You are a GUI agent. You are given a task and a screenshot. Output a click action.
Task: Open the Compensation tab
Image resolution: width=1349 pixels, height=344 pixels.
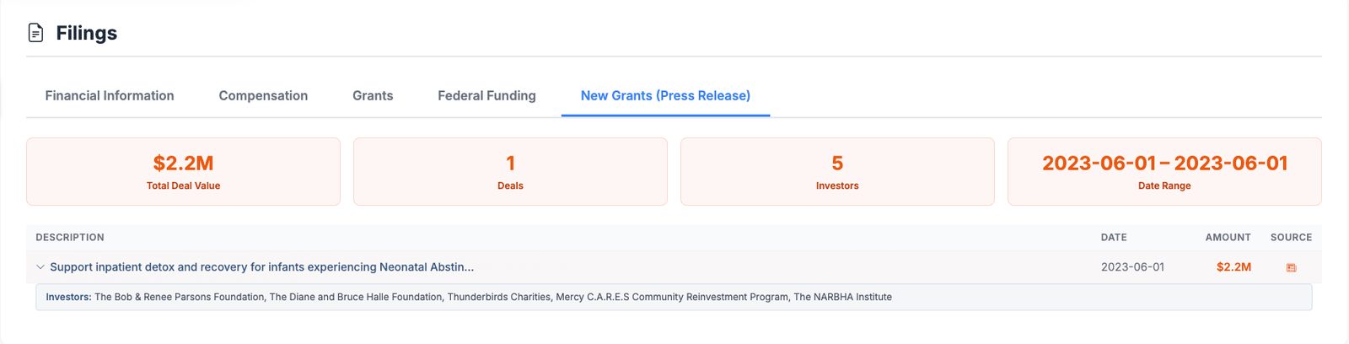(263, 95)
